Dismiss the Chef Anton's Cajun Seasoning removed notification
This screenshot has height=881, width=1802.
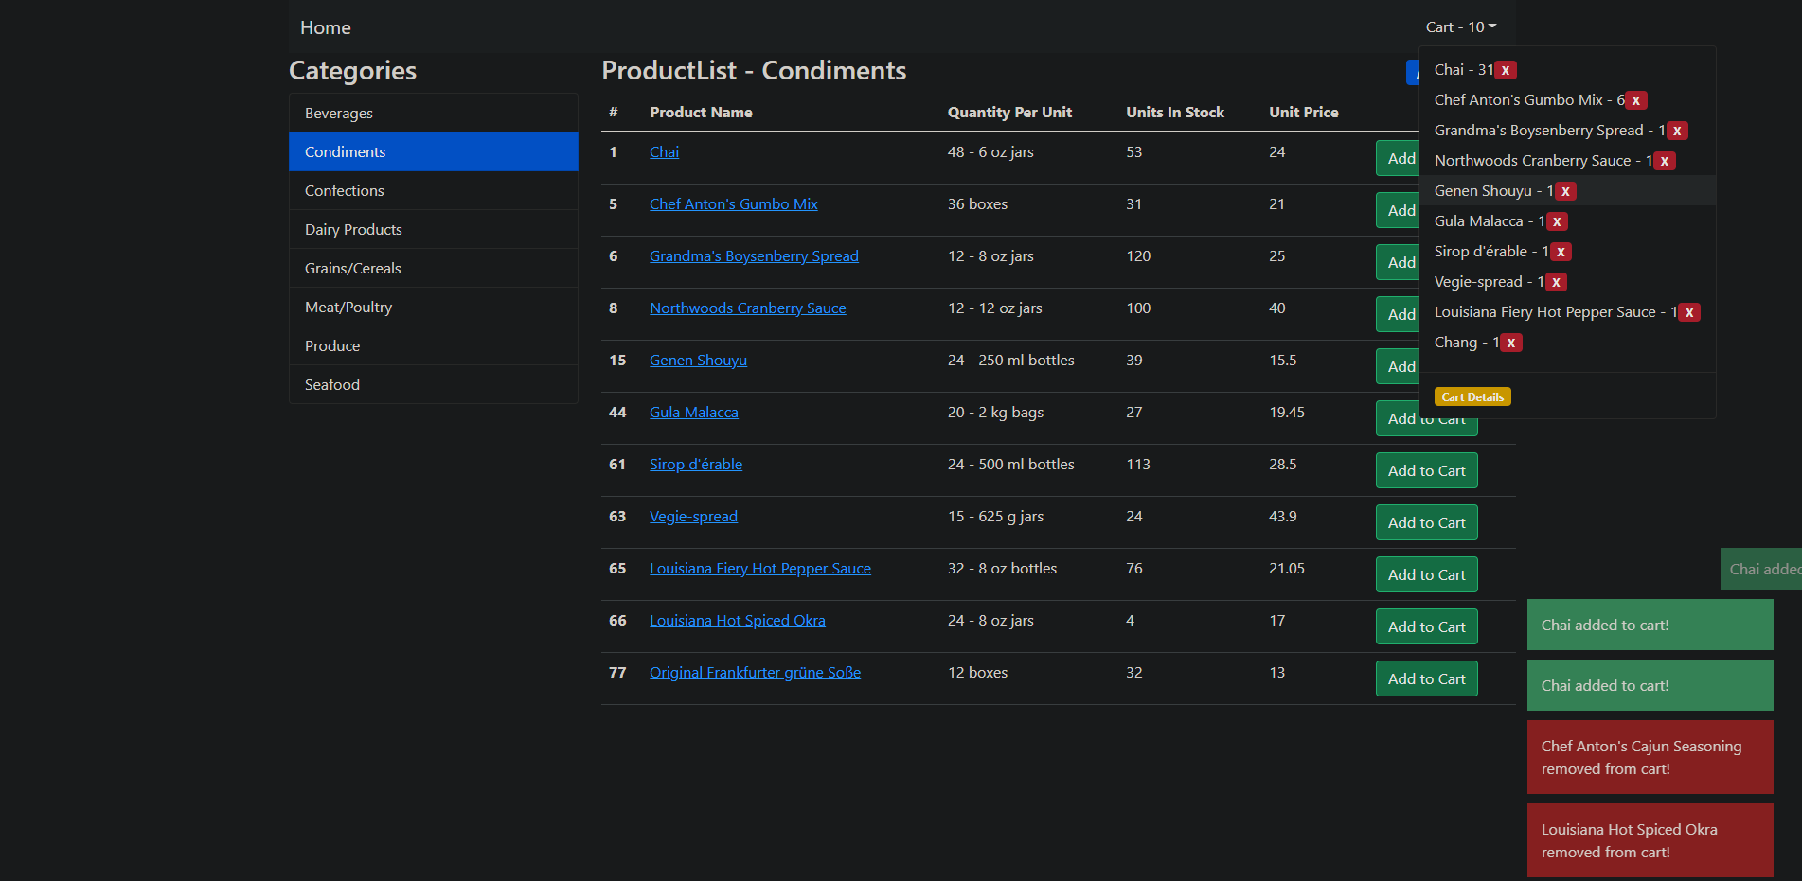1650,757
